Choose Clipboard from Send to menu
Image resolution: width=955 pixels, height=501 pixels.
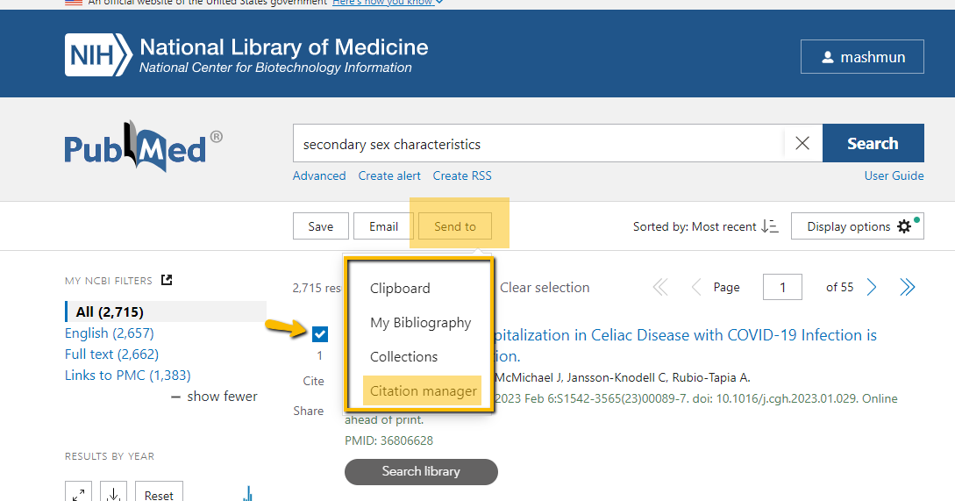pos(400,289)
